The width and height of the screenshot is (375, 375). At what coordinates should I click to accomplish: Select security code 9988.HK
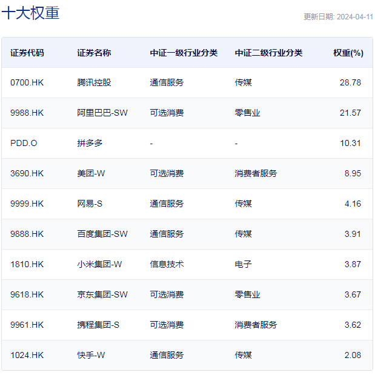(27, 113)
